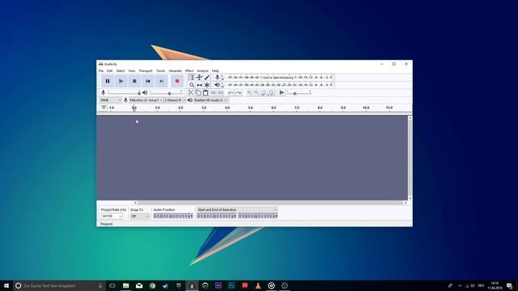This screenshot has height=291, width=518.
Task: Open the Mikrofon recording device dropdown
Action: pyautogui.click(x=146, y=100)
